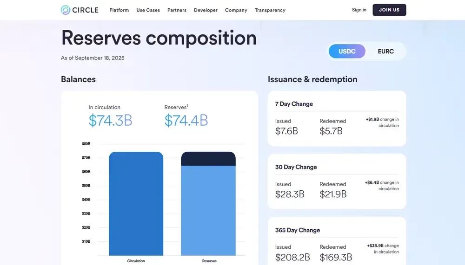Select the USDC toggle option
The image size is (465, 265).
[347, 51]
